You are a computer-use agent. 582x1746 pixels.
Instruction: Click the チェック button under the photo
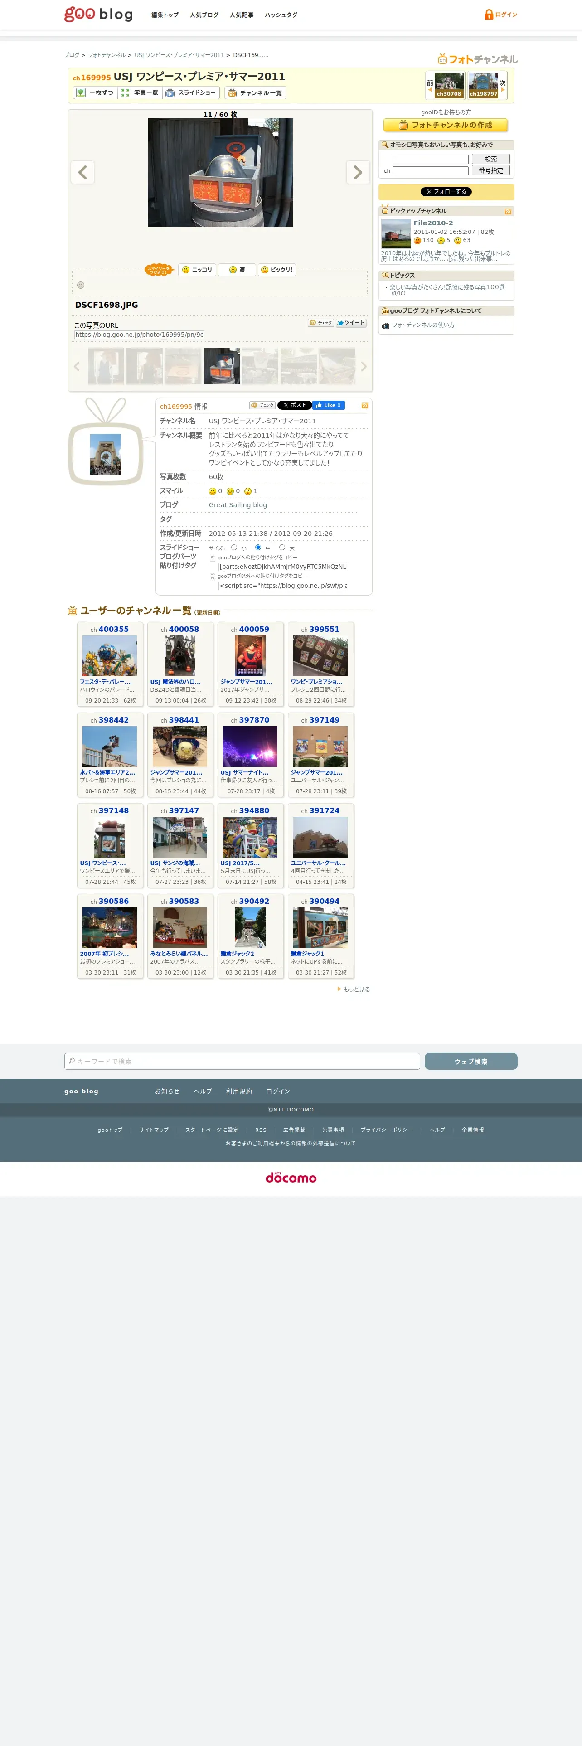coord(320,323)
